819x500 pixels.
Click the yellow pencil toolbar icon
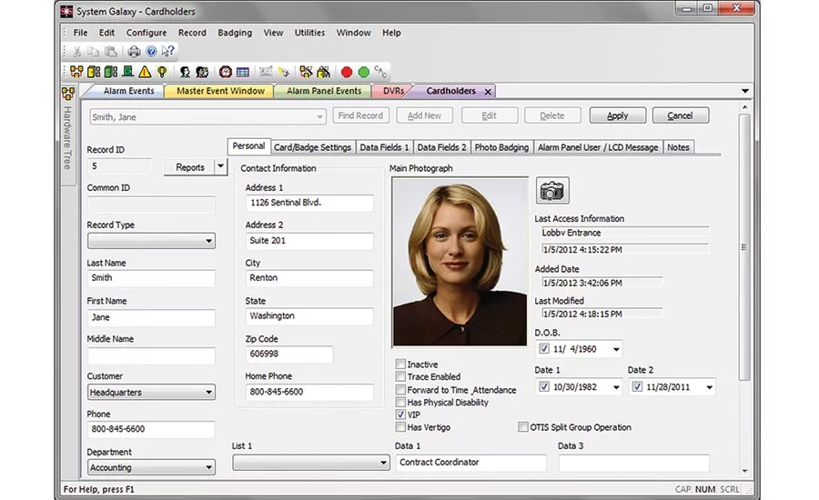coord(283,72)
